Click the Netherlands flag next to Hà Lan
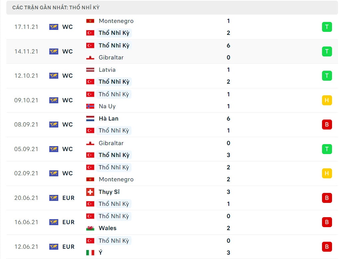This screenshot has width=344, height=259. (x=90, y=119)
